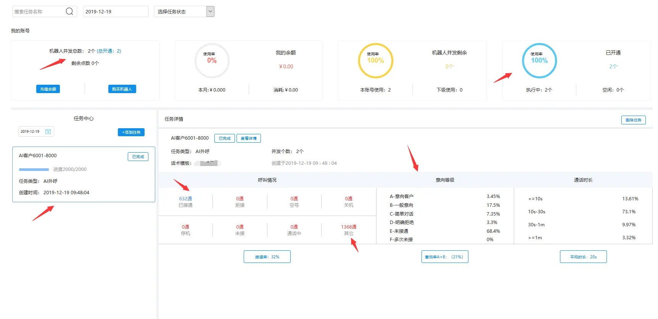Click the 1368 other calls count

pyautogui.click(x=349, y=227)
